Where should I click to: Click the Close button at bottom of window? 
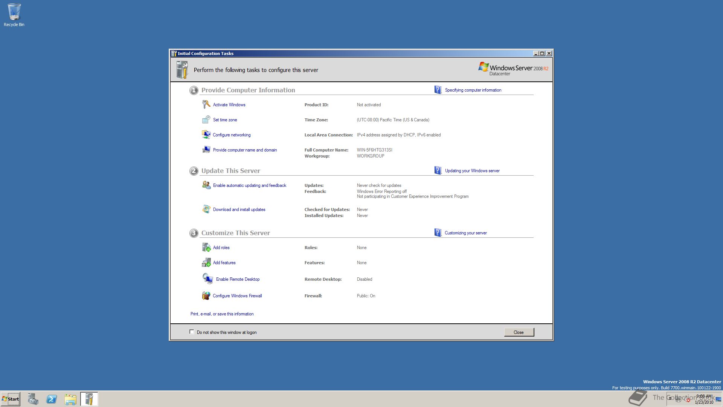(519, 332)
